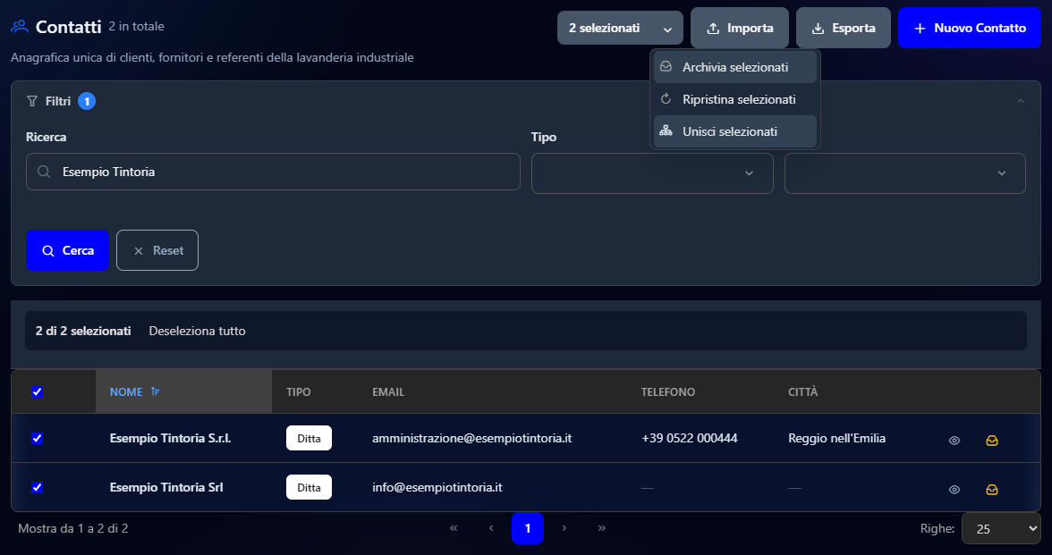This screenshot has height=555, width=1052.
Task: Click the Esporta button
Action: coord(844,28)
